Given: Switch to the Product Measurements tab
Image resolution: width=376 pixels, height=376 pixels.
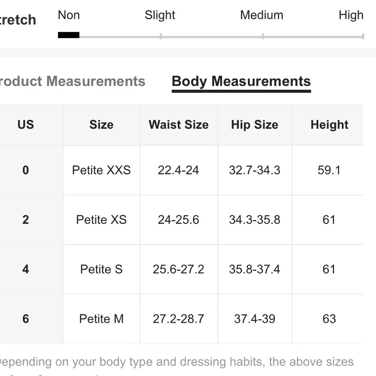Looking at the screenshot, I should (71, 81).
